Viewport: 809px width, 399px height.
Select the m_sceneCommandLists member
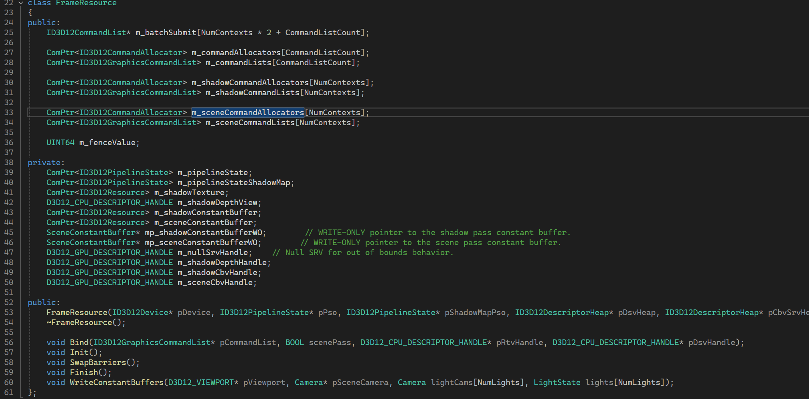[x=250, y=122]
